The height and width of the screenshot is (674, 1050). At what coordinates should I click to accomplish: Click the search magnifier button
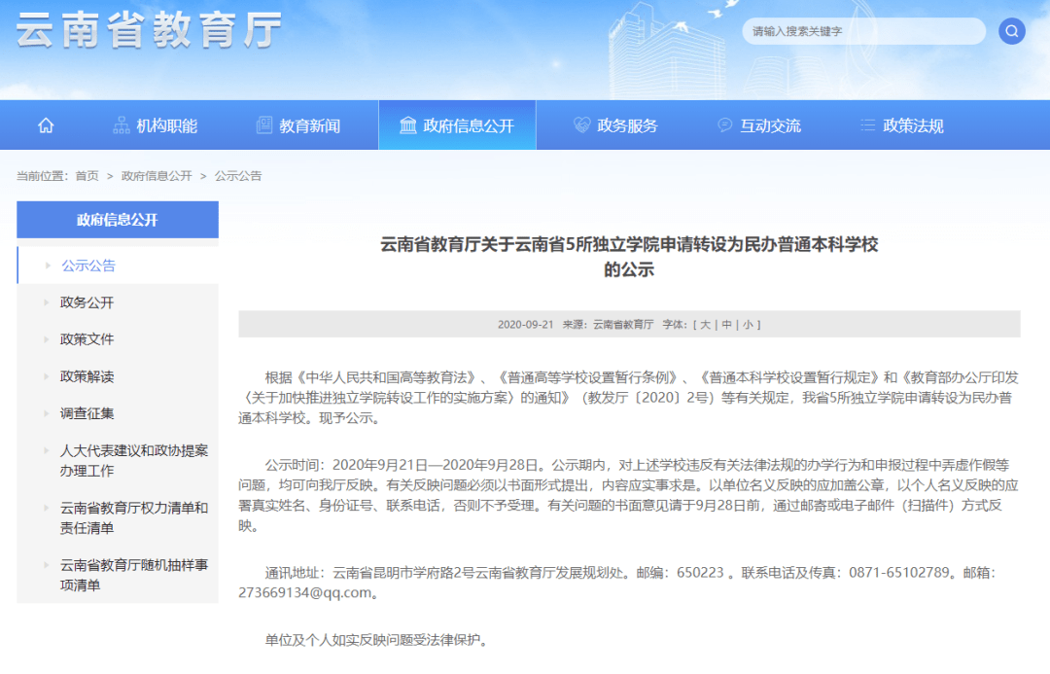coord(1012,31)
